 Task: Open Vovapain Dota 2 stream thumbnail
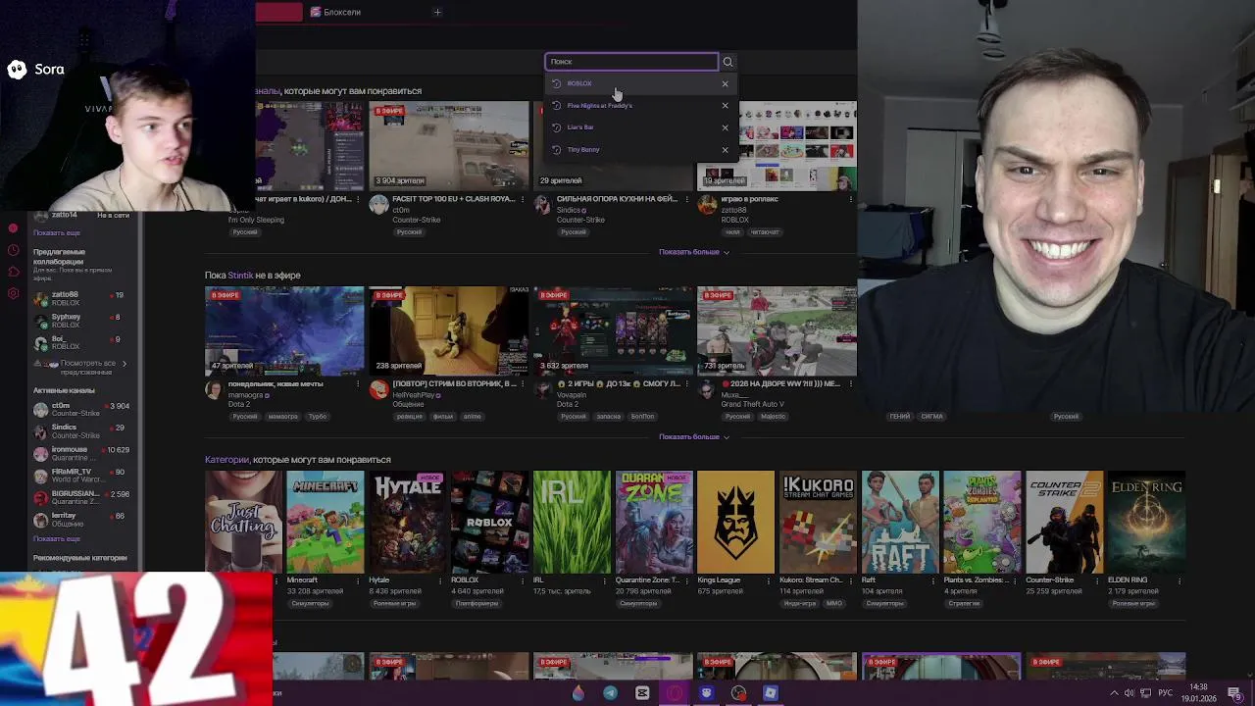point(613,331)
